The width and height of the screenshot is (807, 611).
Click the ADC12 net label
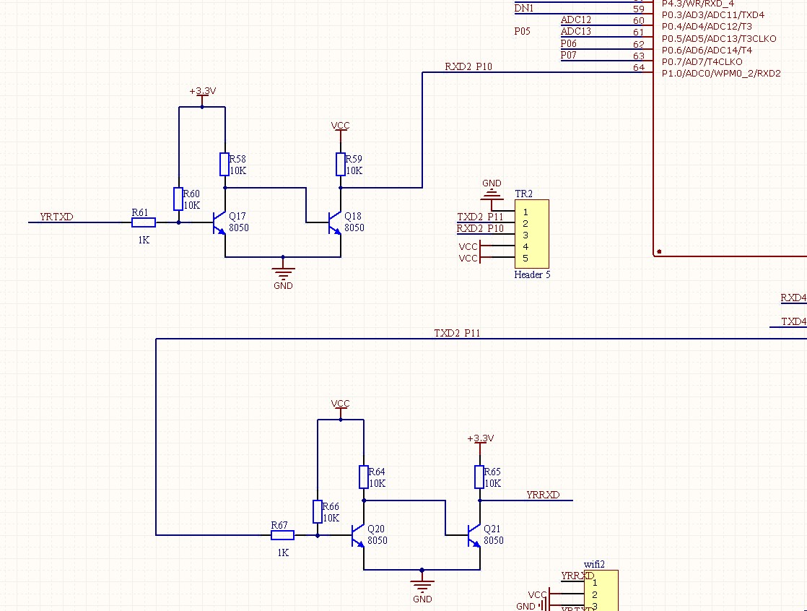click(576, 19)
